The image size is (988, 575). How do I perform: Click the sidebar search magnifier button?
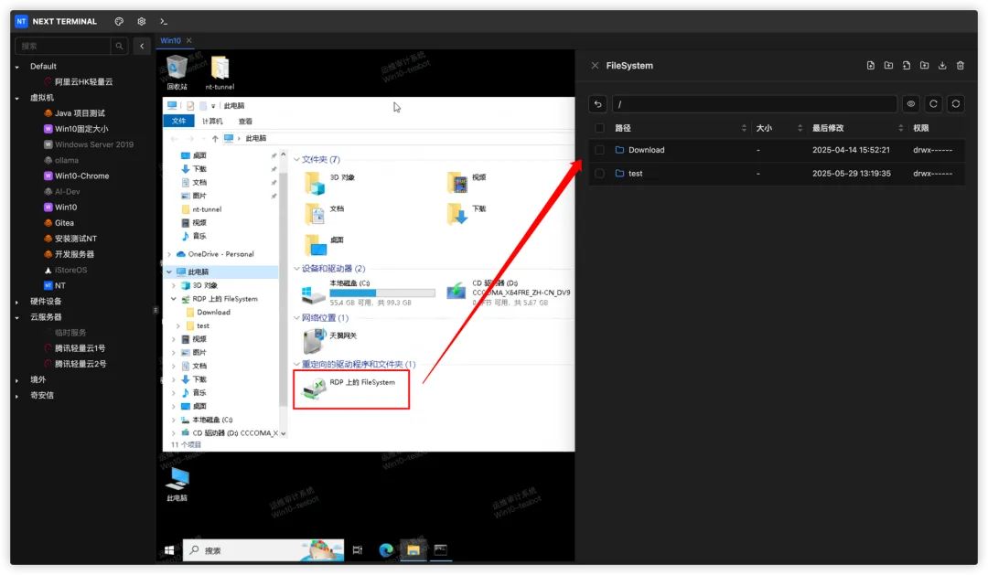click(119, 46)
